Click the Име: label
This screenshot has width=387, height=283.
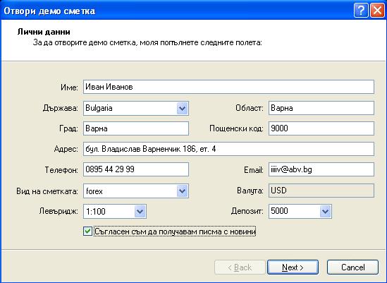tap(69, 88)
